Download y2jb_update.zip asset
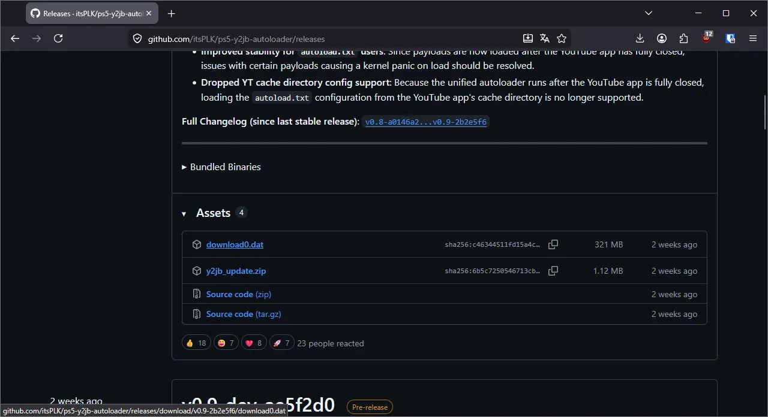This screenshot has height=417, width=768. (x=236, y=271)
